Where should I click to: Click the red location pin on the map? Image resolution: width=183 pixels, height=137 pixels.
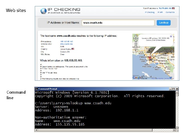click(150, 58)
